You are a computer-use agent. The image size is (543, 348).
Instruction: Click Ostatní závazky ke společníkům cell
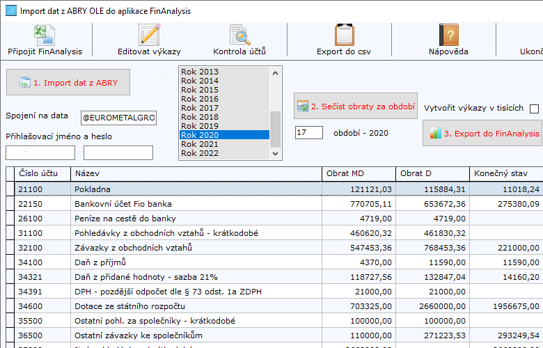(x=196, y=335)
